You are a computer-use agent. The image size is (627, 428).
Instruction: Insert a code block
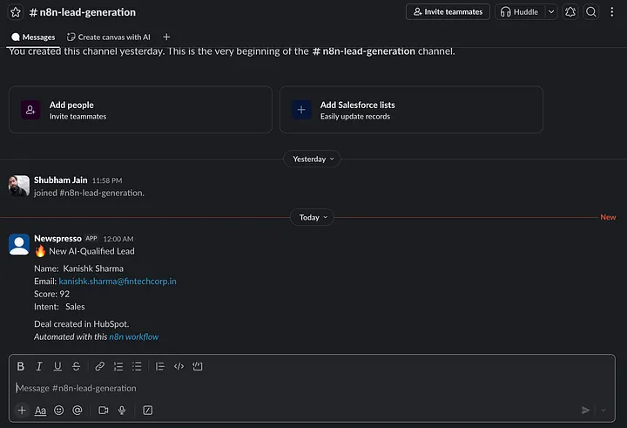pyautogui.click(x=198, y=366)
